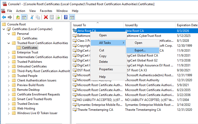Click expiration date 3/14/2032

tap(184, 105)
